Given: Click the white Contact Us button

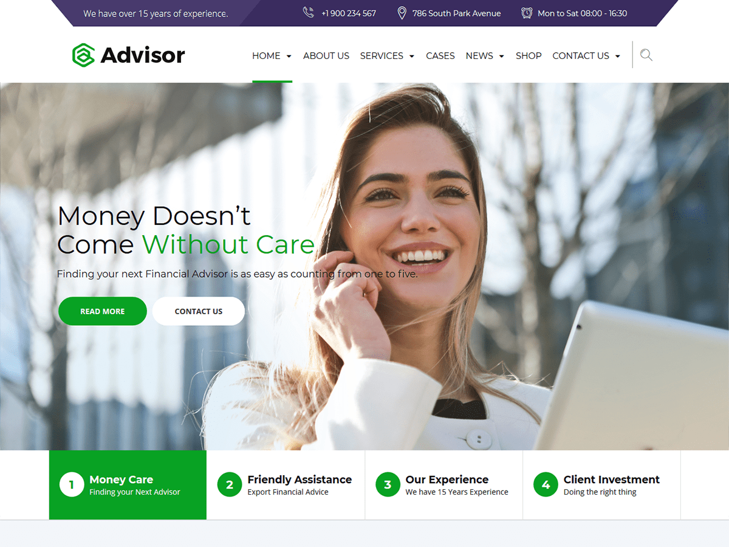Looking at the screenshot, I should (199, 311).
